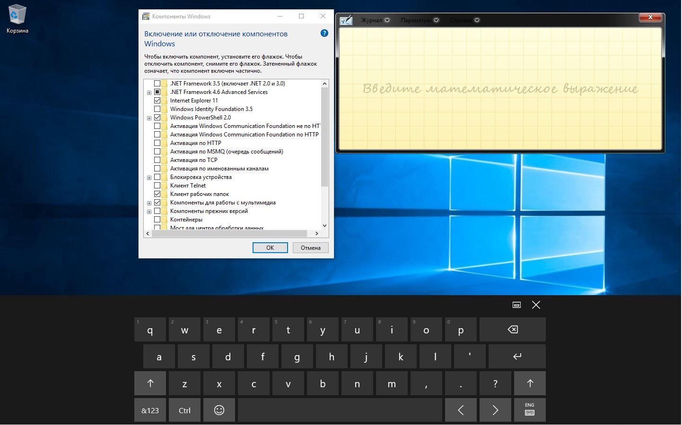Open the emoji smiley keyboard
Viewport: 682px width, 425px height.
coord(219,410)
